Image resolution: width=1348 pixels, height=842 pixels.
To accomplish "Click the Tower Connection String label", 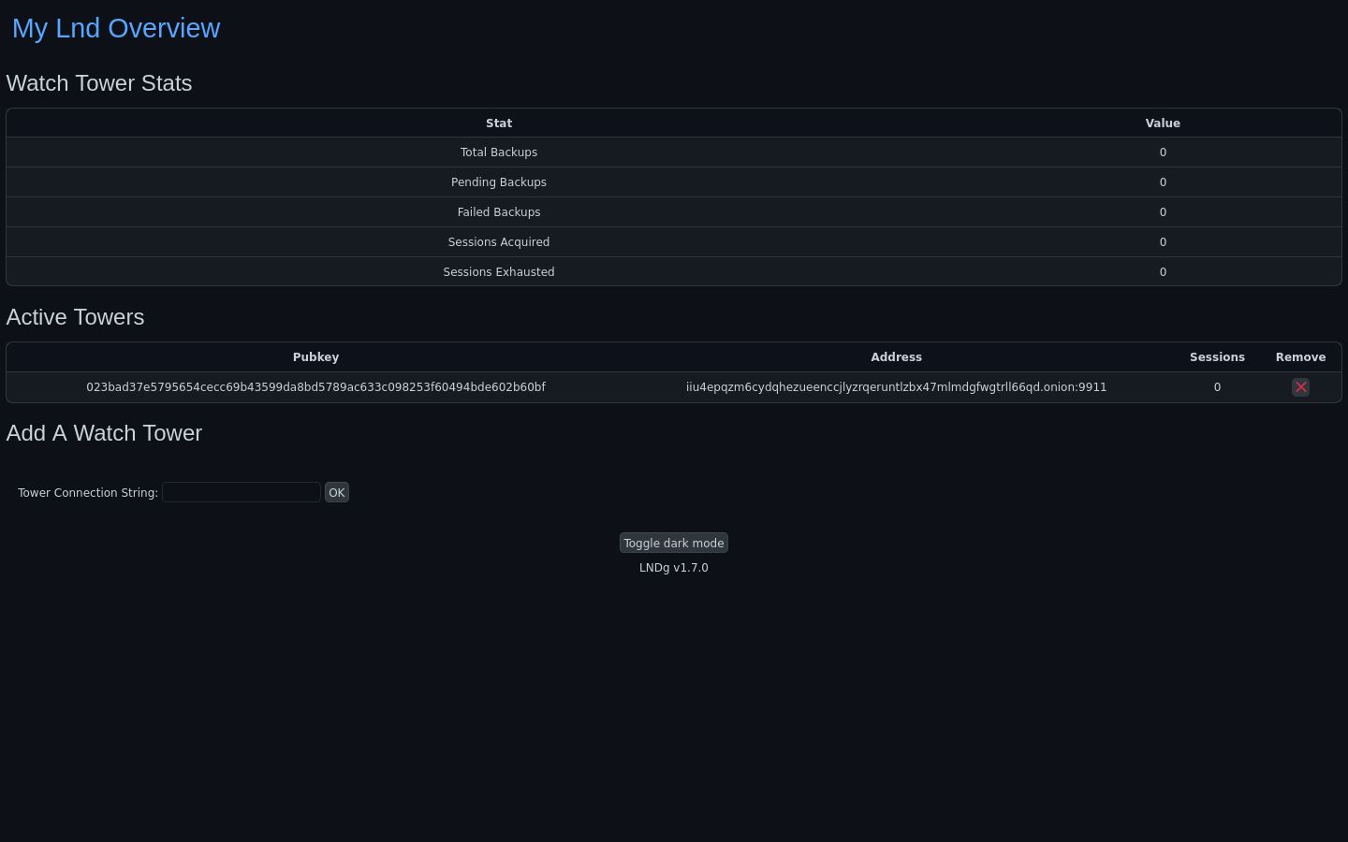I will (88, 493).
